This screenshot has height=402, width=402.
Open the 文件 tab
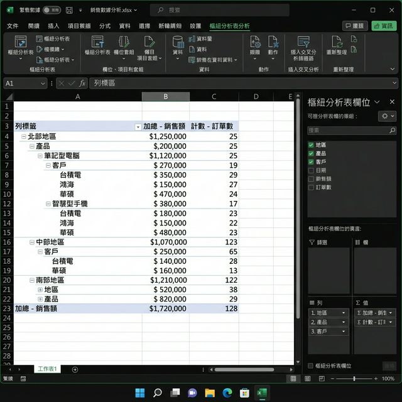13,26
